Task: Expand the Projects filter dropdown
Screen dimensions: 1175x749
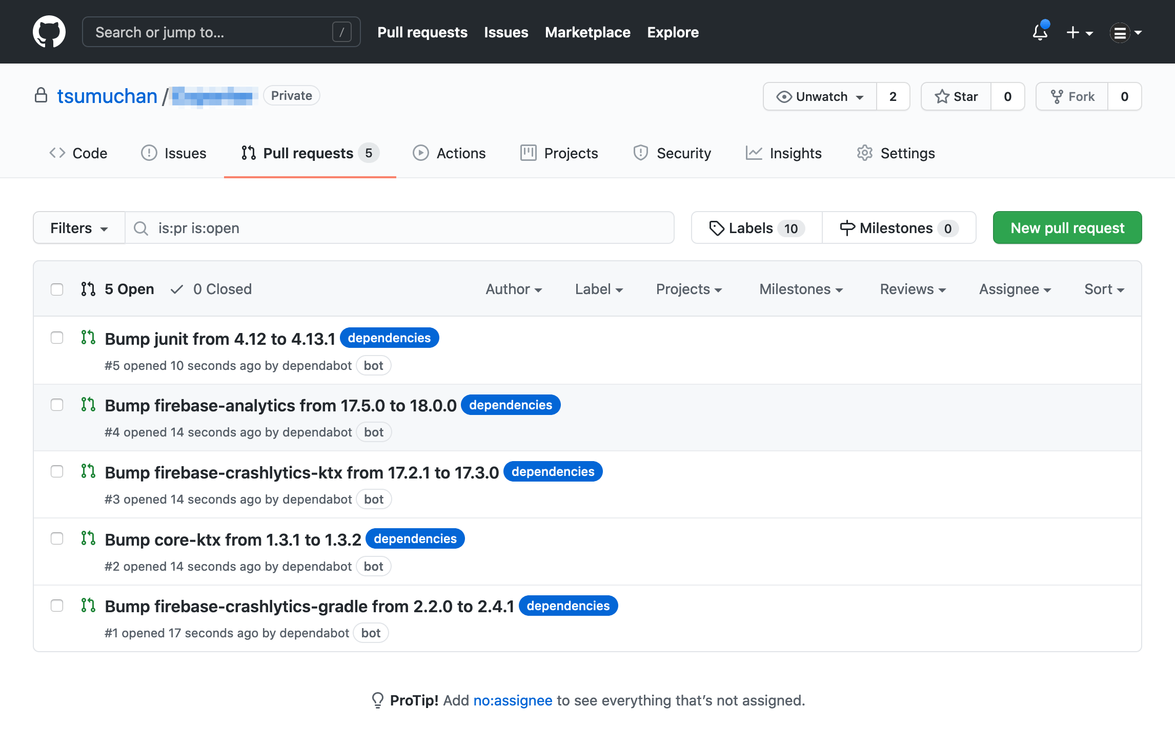Action: pyautogui.click(x=689, y=289)
